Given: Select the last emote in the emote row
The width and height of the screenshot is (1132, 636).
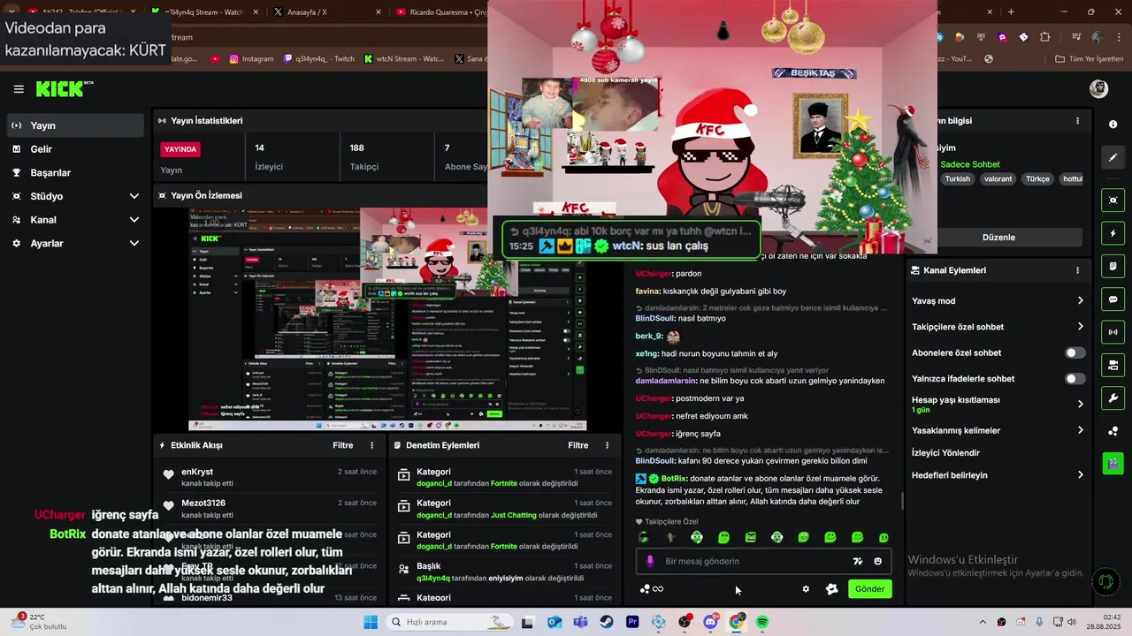Looking at the screenshot, I should coord(883,537).
